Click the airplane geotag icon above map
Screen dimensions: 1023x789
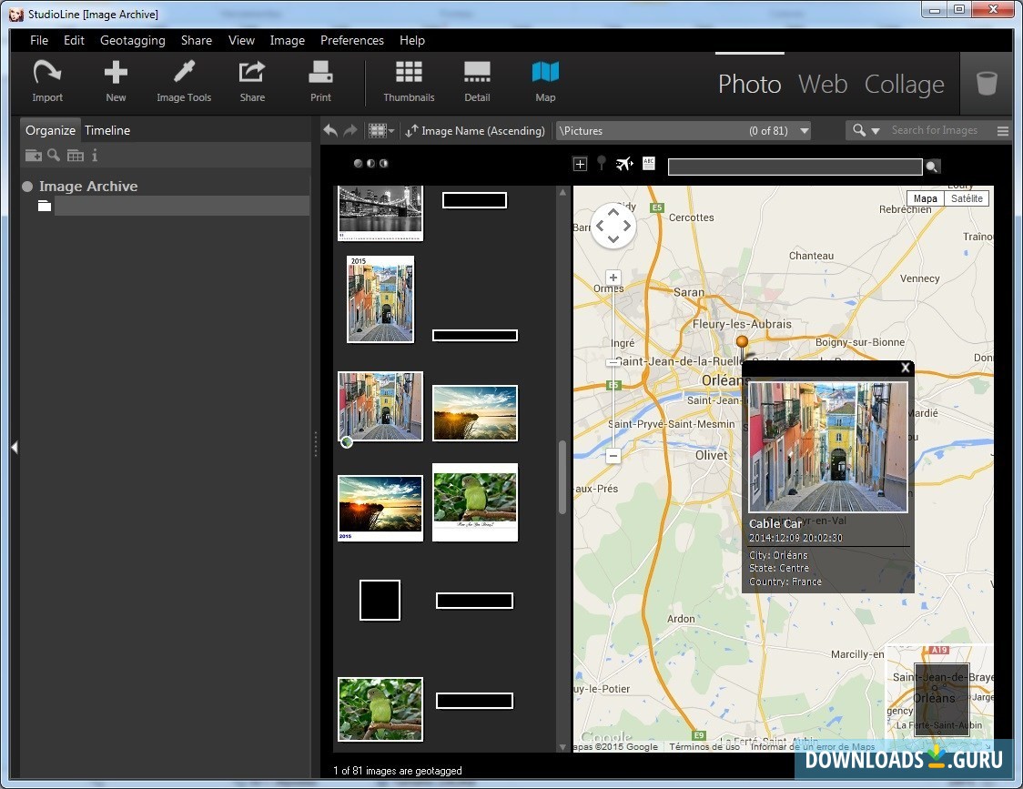pos(623,164)
